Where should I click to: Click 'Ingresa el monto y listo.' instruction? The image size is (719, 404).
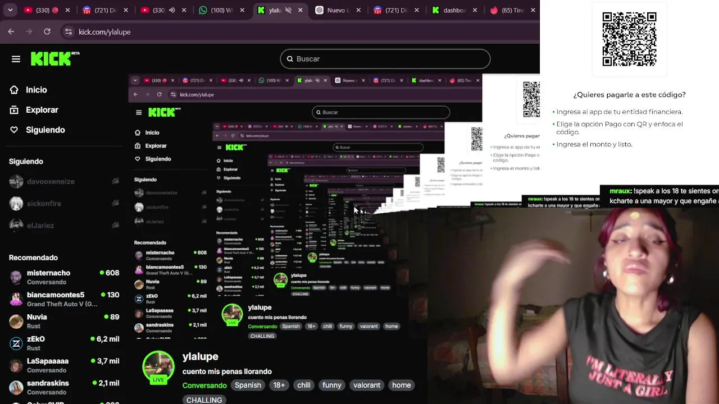coord(594,144)
